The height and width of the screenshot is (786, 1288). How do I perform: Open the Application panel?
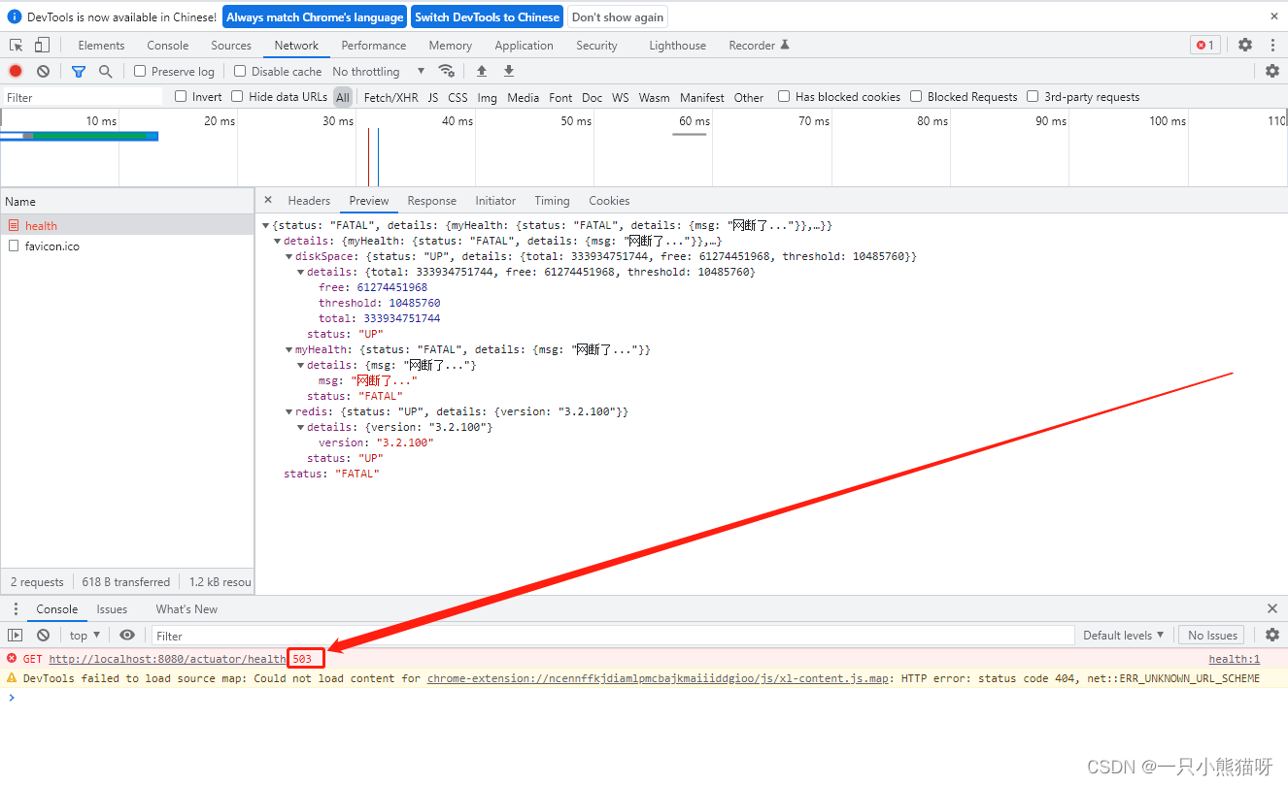point(524,46)
